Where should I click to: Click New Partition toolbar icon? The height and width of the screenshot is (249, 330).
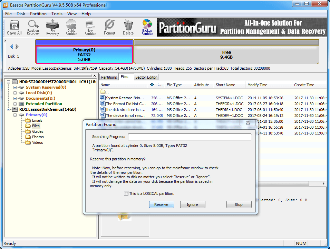pos(90,28)
